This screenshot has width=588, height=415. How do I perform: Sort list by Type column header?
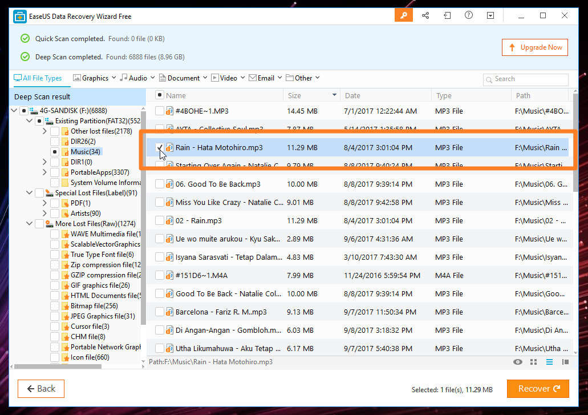(472, 95)
